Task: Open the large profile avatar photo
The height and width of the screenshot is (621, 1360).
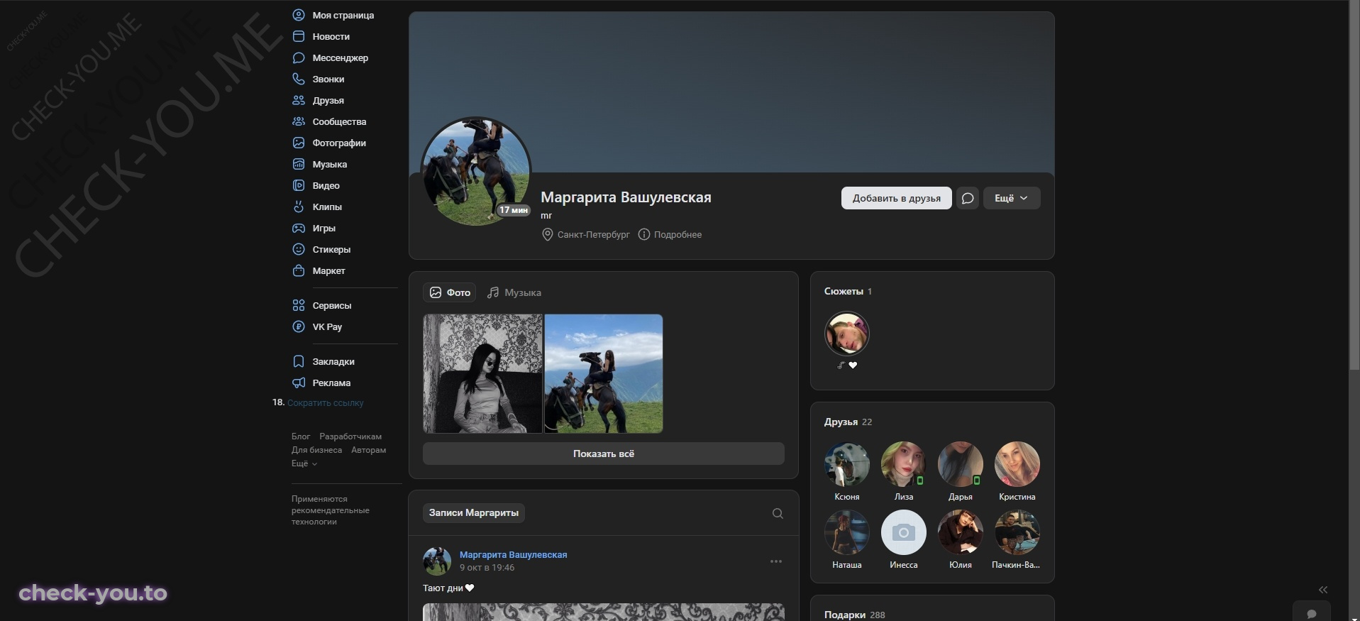Action: click(476, 172)
